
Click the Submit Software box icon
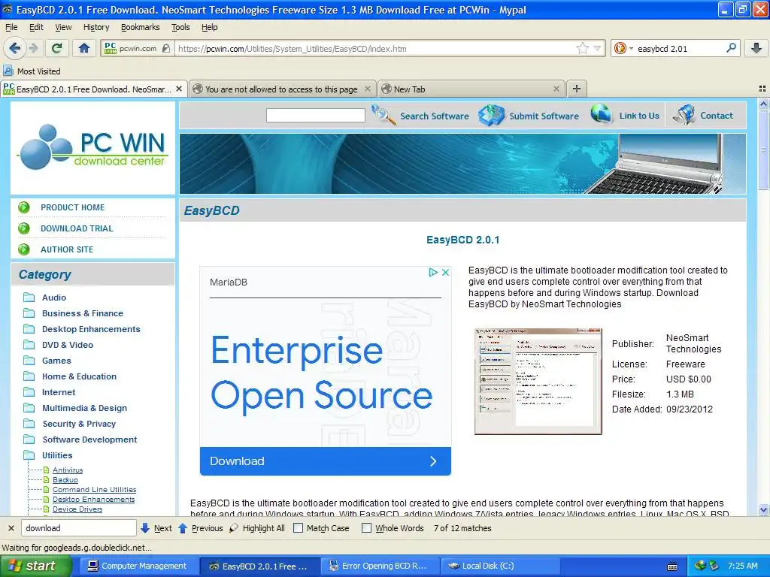pyautogui.click(x=492, y=115)
